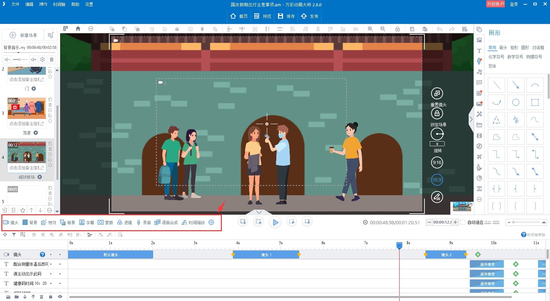Play the animation with play button
The image size is (550, 301).
coord(275,222)
